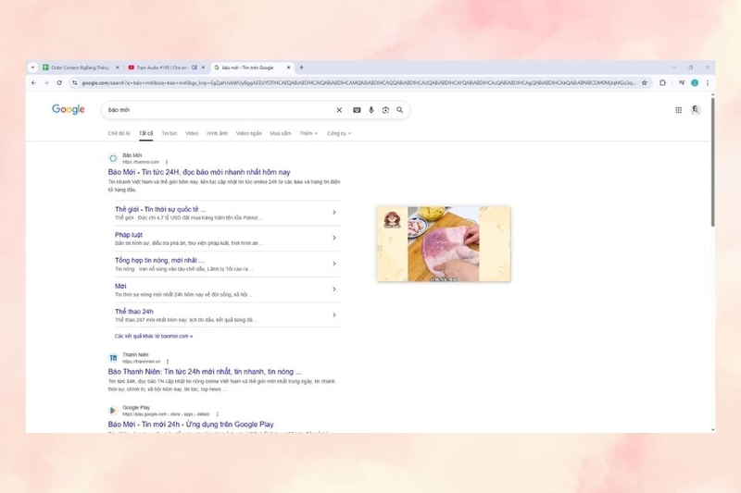This screenshot has width=741, height=493.
Task: Open Google account avatar
Action: point(696,110)
